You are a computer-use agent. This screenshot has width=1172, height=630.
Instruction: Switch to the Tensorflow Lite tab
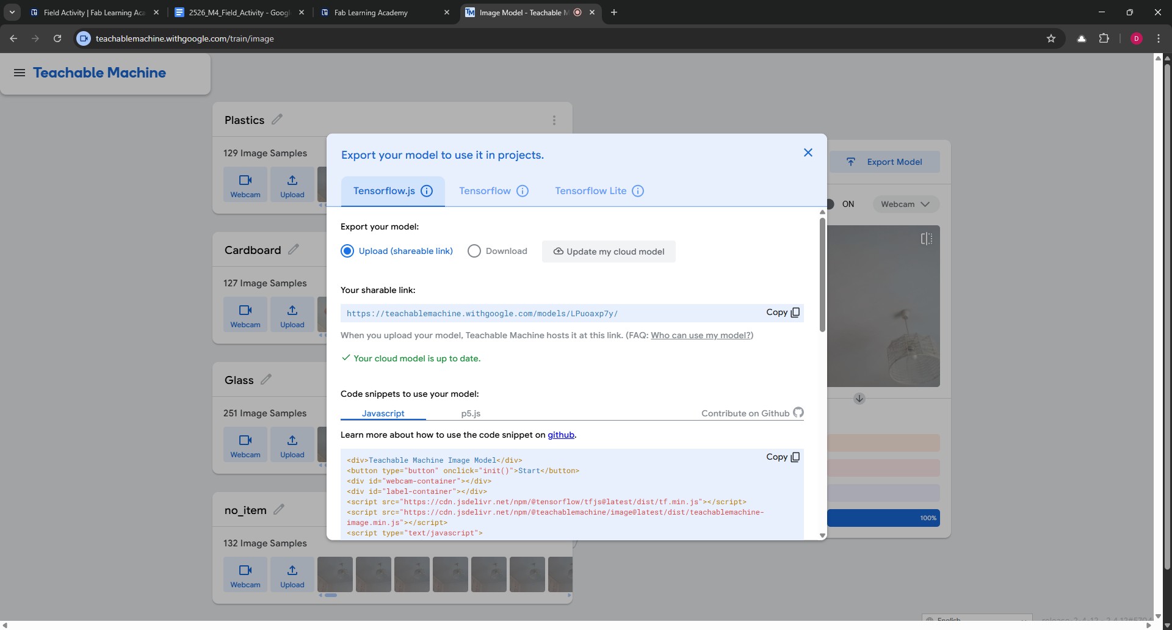590,191
